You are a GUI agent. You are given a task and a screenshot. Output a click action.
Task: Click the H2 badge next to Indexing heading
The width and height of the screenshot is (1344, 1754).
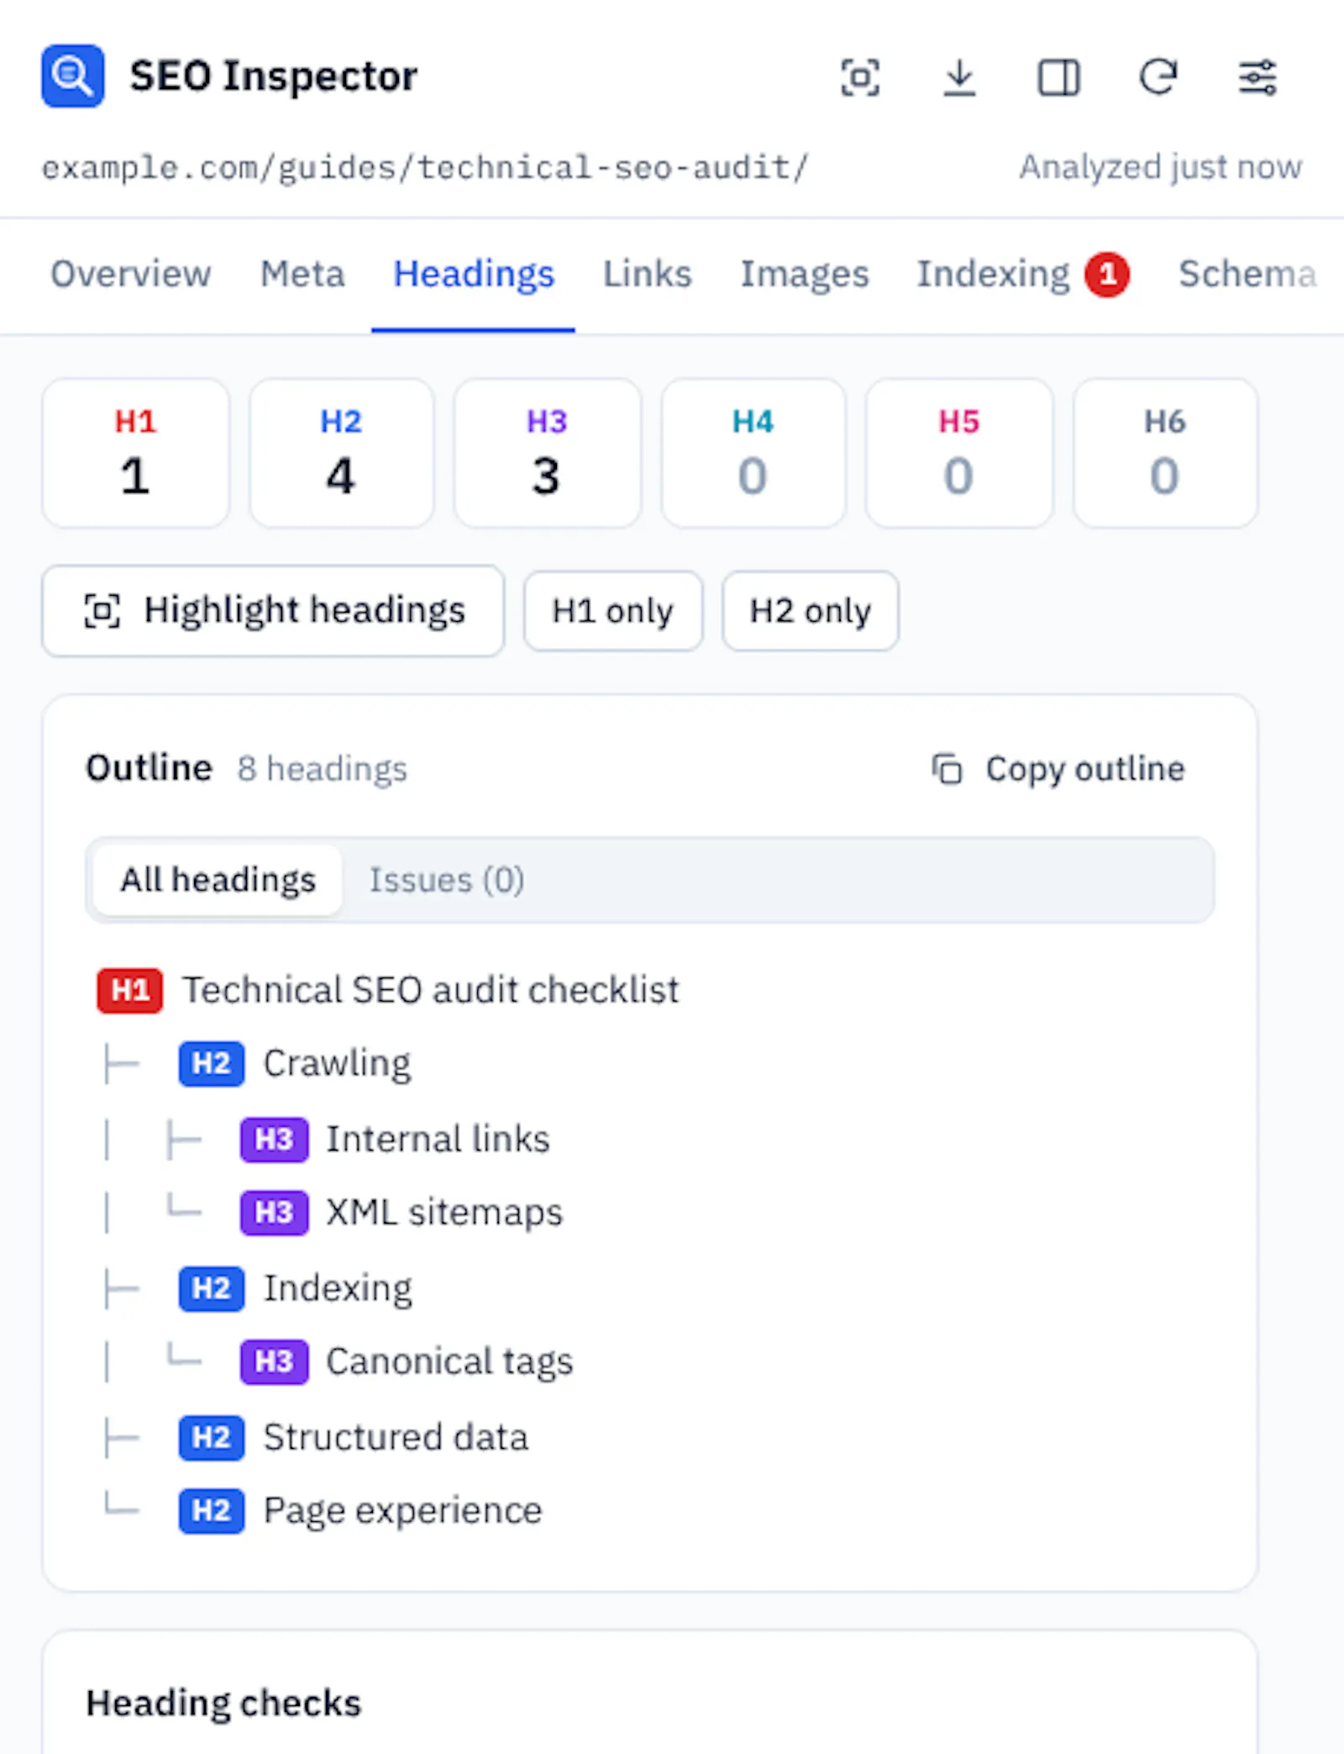pyautogui.click(x=212, y=1288)
